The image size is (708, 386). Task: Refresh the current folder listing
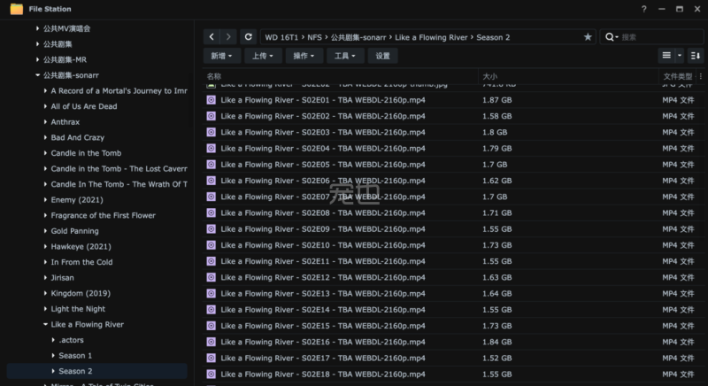(249, 37)
